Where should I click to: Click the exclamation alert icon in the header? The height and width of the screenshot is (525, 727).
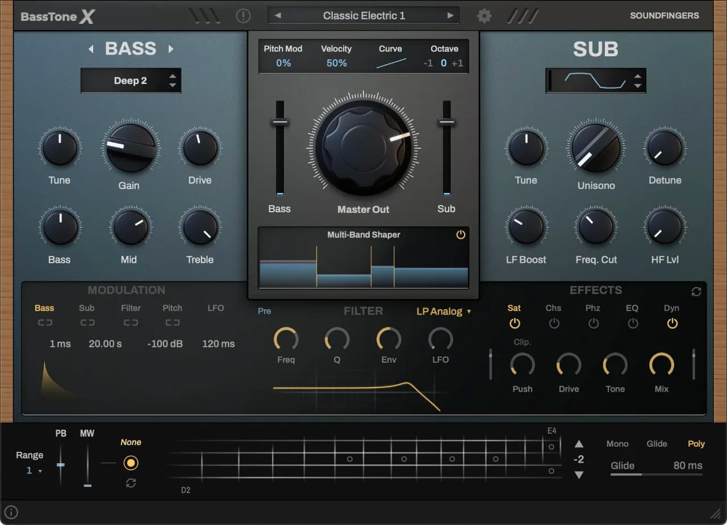(x=243, y=16)
